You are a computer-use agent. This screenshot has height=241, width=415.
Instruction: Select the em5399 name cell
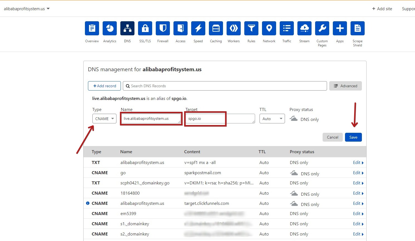pyautogui.click(x=128, y=214)
